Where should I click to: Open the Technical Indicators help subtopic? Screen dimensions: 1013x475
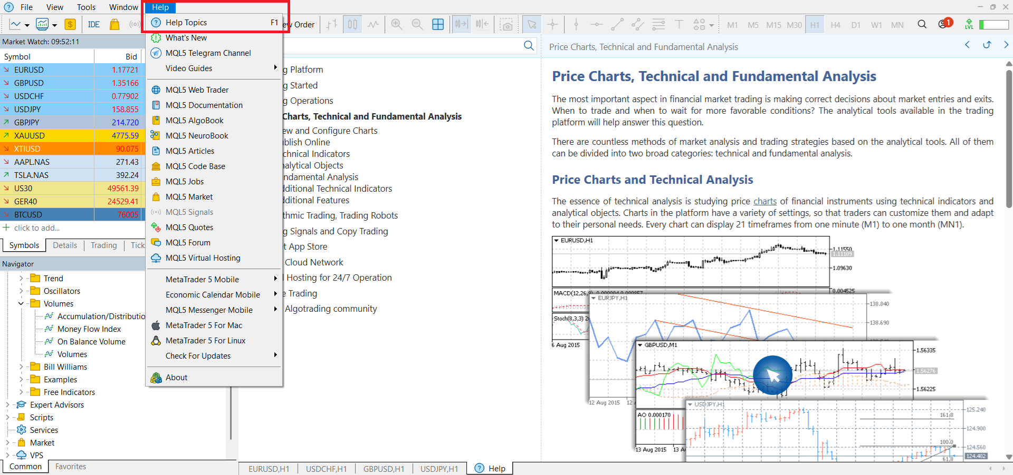point(316,154)
